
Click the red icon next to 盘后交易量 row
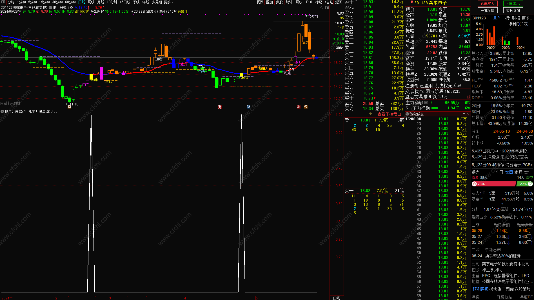click(x=468, y=97)
